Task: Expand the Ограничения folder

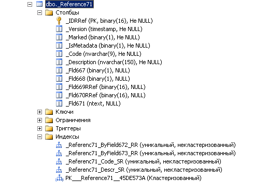Action: pos(39,120)
